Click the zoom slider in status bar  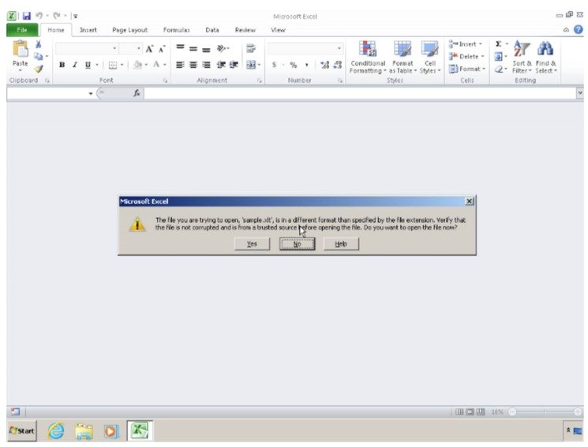tap(545, 412)
